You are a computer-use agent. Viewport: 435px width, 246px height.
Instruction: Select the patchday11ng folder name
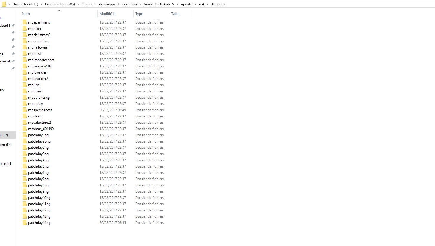pos(39,204)
